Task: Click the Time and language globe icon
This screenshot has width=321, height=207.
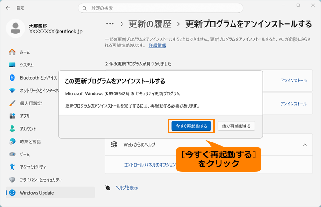Action: [12, 142]
